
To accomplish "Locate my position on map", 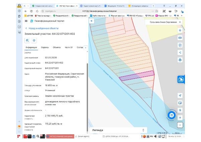I will coord(180,95).
